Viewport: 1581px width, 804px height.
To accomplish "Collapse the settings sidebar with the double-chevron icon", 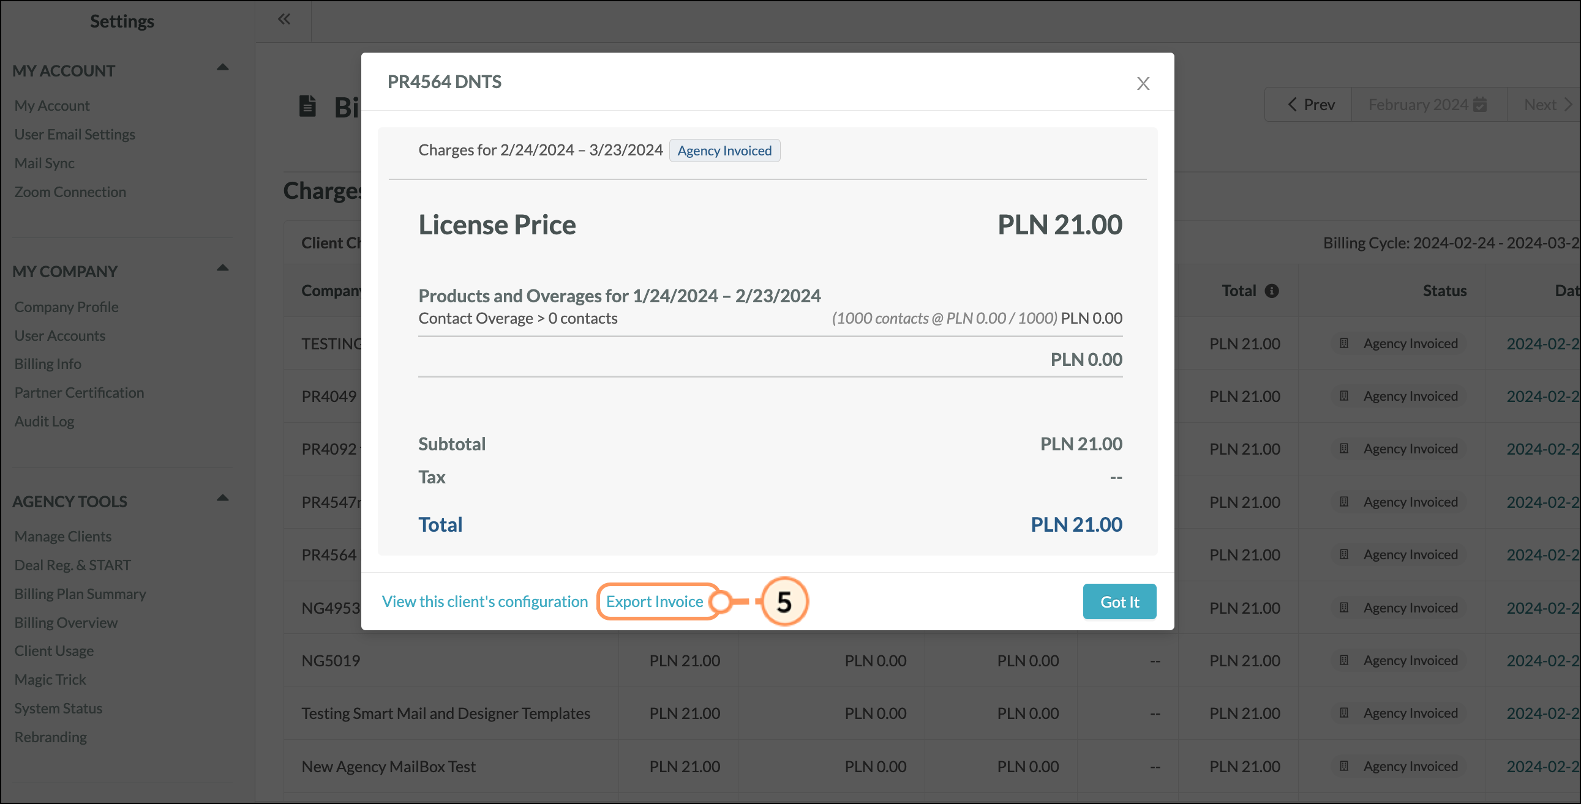I will coord(283,18).
